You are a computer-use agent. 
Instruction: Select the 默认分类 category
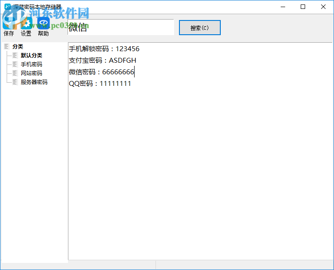pos(31,56)
